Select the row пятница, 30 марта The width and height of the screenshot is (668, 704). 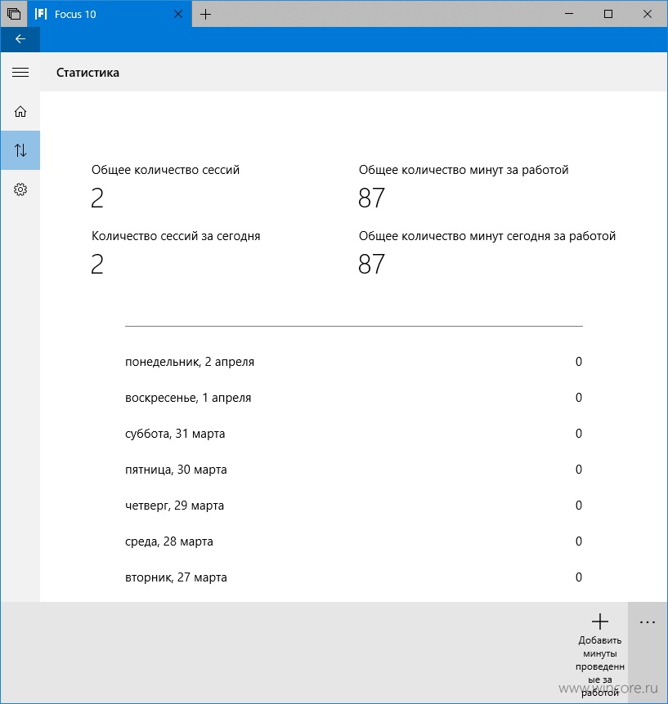coord(354,470)
